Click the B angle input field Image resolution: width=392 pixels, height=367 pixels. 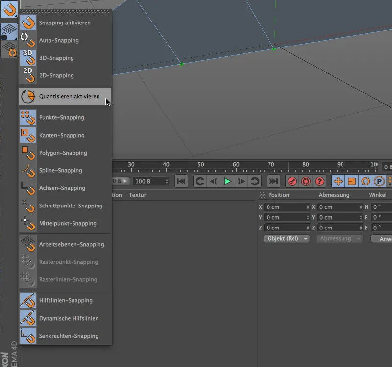click(x=382, y=228)
